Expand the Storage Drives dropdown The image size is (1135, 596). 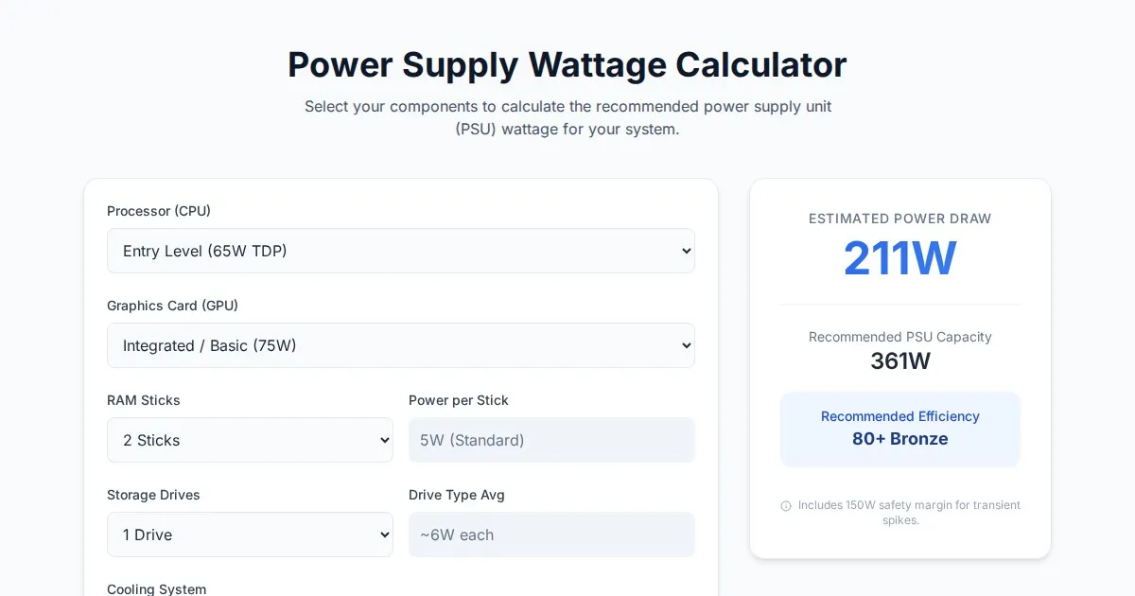[250, 535]
